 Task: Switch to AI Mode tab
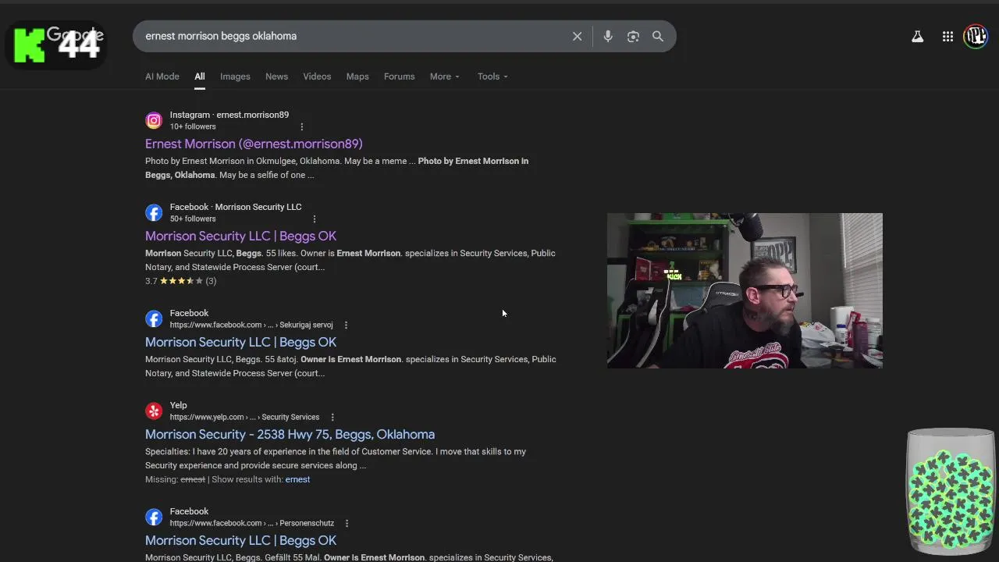162,76
